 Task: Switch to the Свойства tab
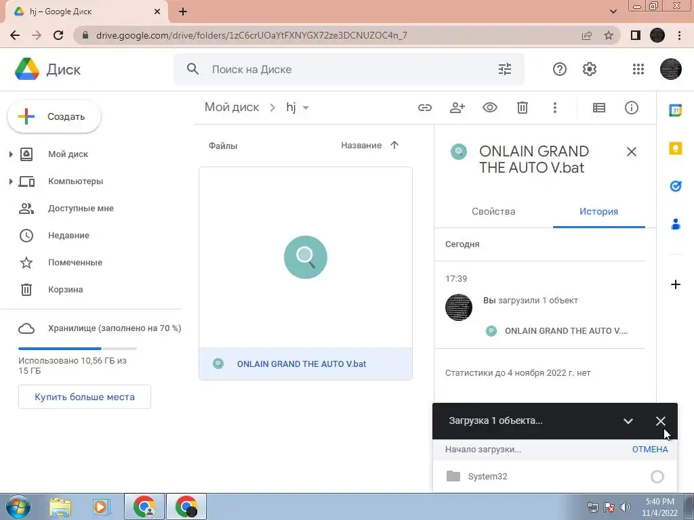493,211
